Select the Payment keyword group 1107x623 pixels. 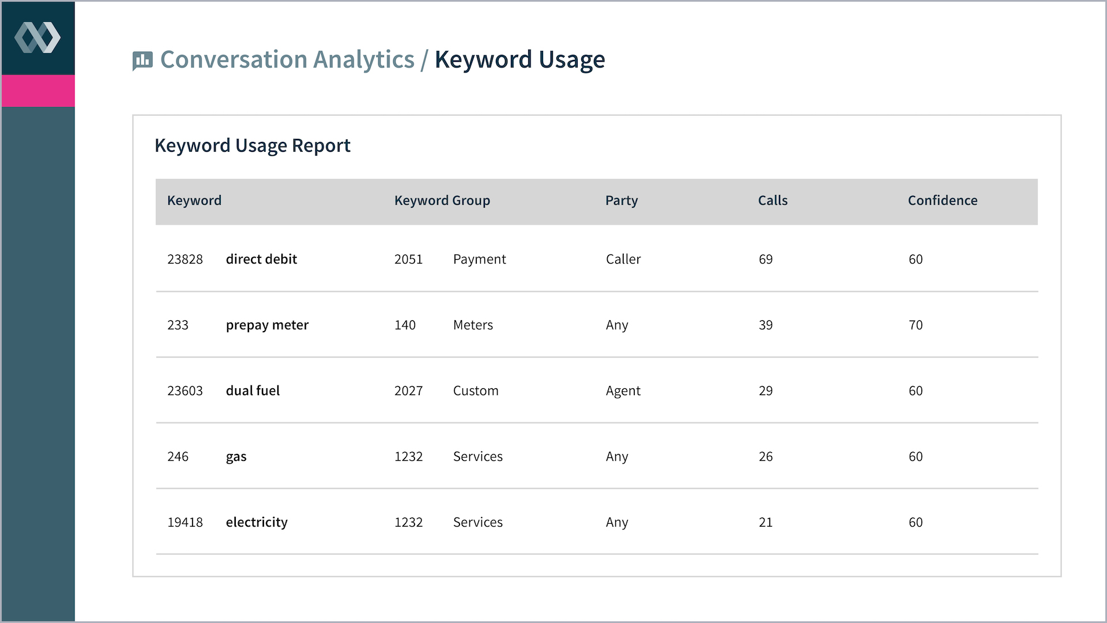pyautogui.click(x=480, y=259)
